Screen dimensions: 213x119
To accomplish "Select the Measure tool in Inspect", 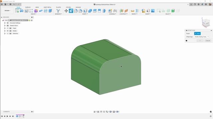I will point(132,11).
